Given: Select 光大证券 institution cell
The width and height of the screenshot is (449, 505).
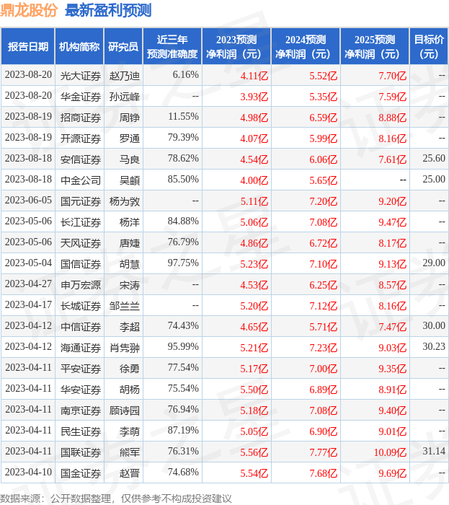Looking at the screenshot, I should 81,76.
